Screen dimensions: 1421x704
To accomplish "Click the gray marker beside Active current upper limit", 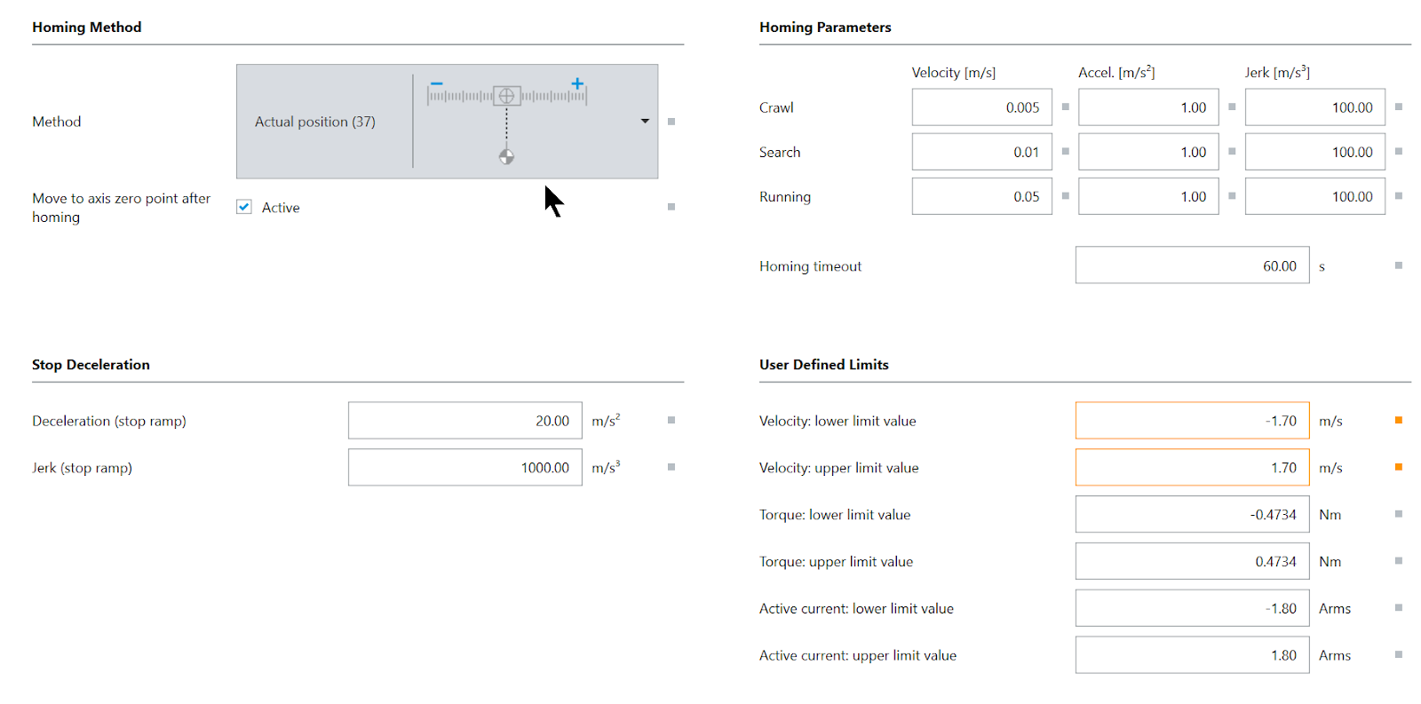I will tap(1399, 655).
